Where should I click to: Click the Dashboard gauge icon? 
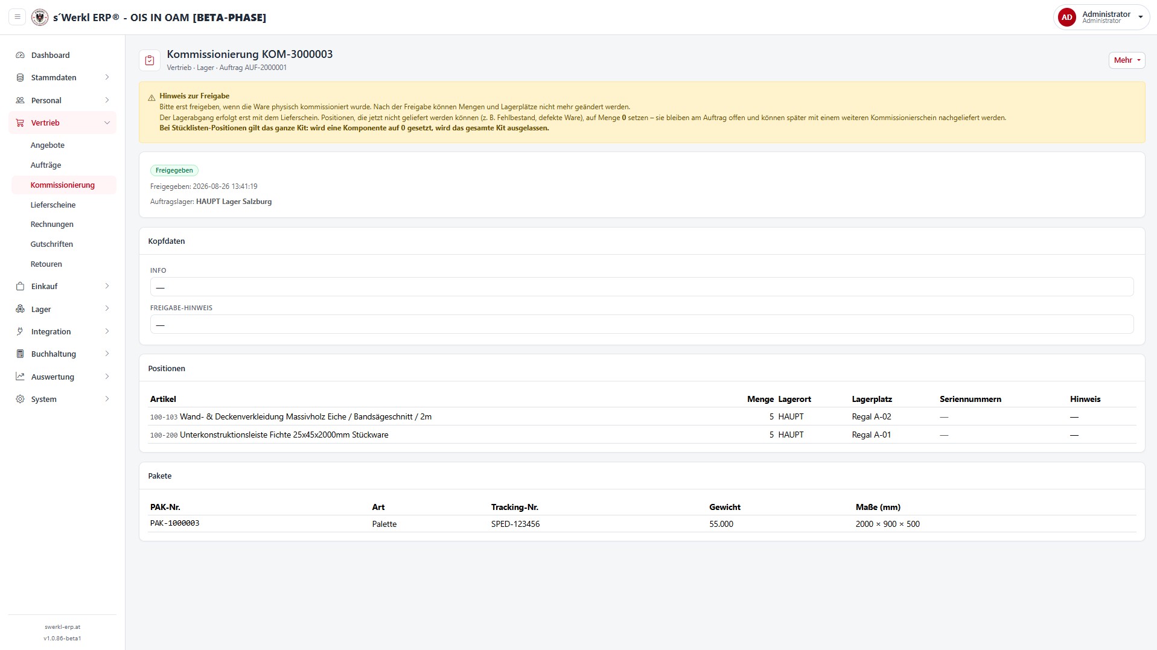coord(20,55)
